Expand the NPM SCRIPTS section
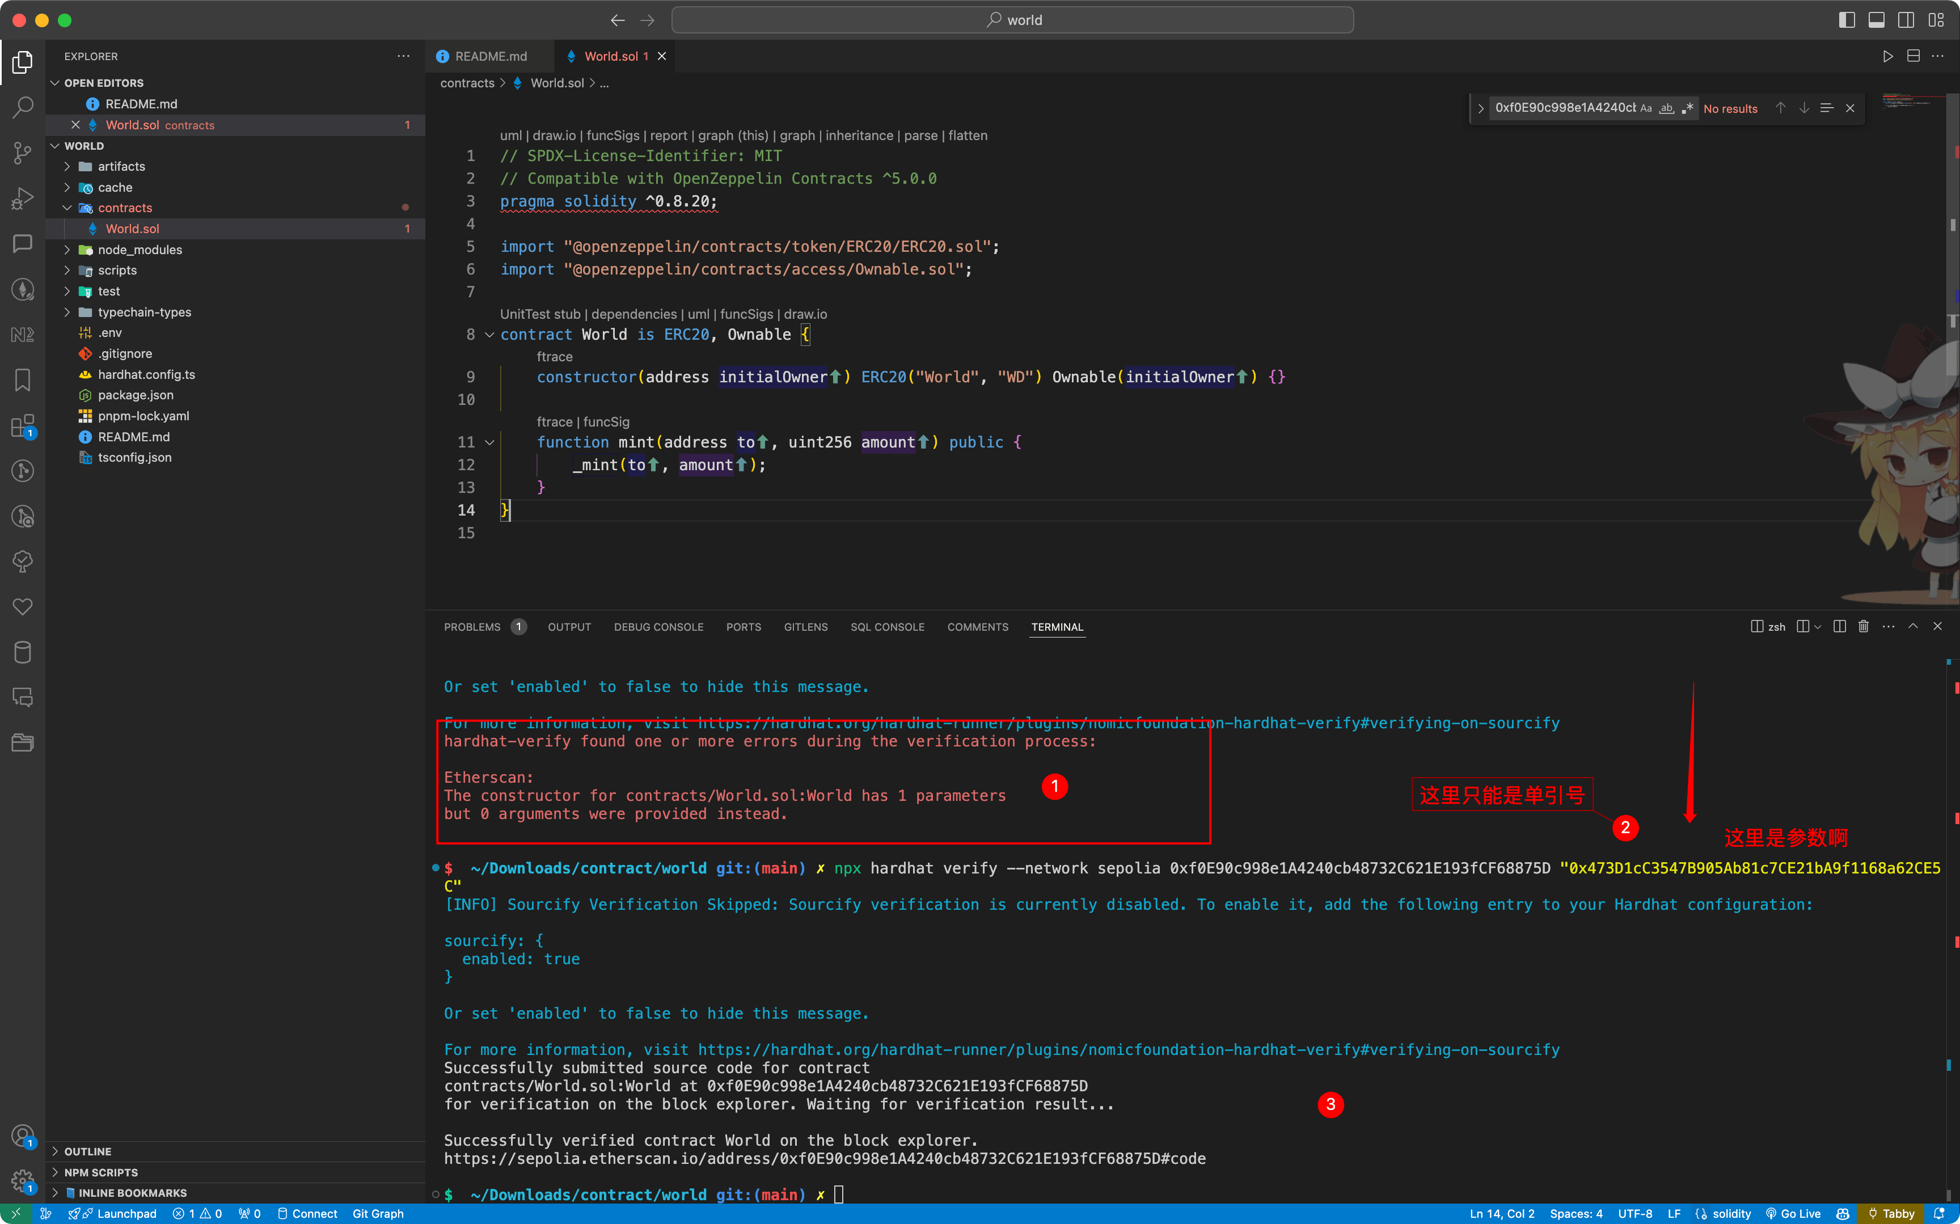Image resolution: width=1960 pixels, height=1224 pixels. (55, 1172)
